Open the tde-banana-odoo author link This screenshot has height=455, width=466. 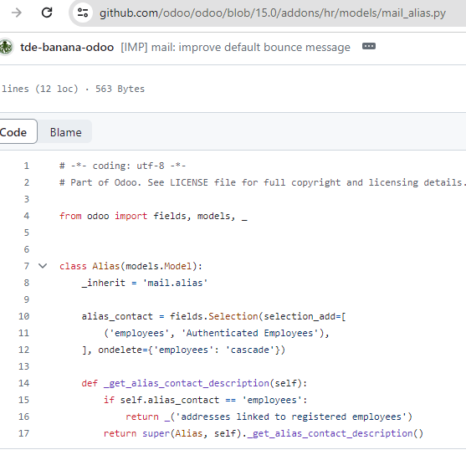tap(67, 47)
